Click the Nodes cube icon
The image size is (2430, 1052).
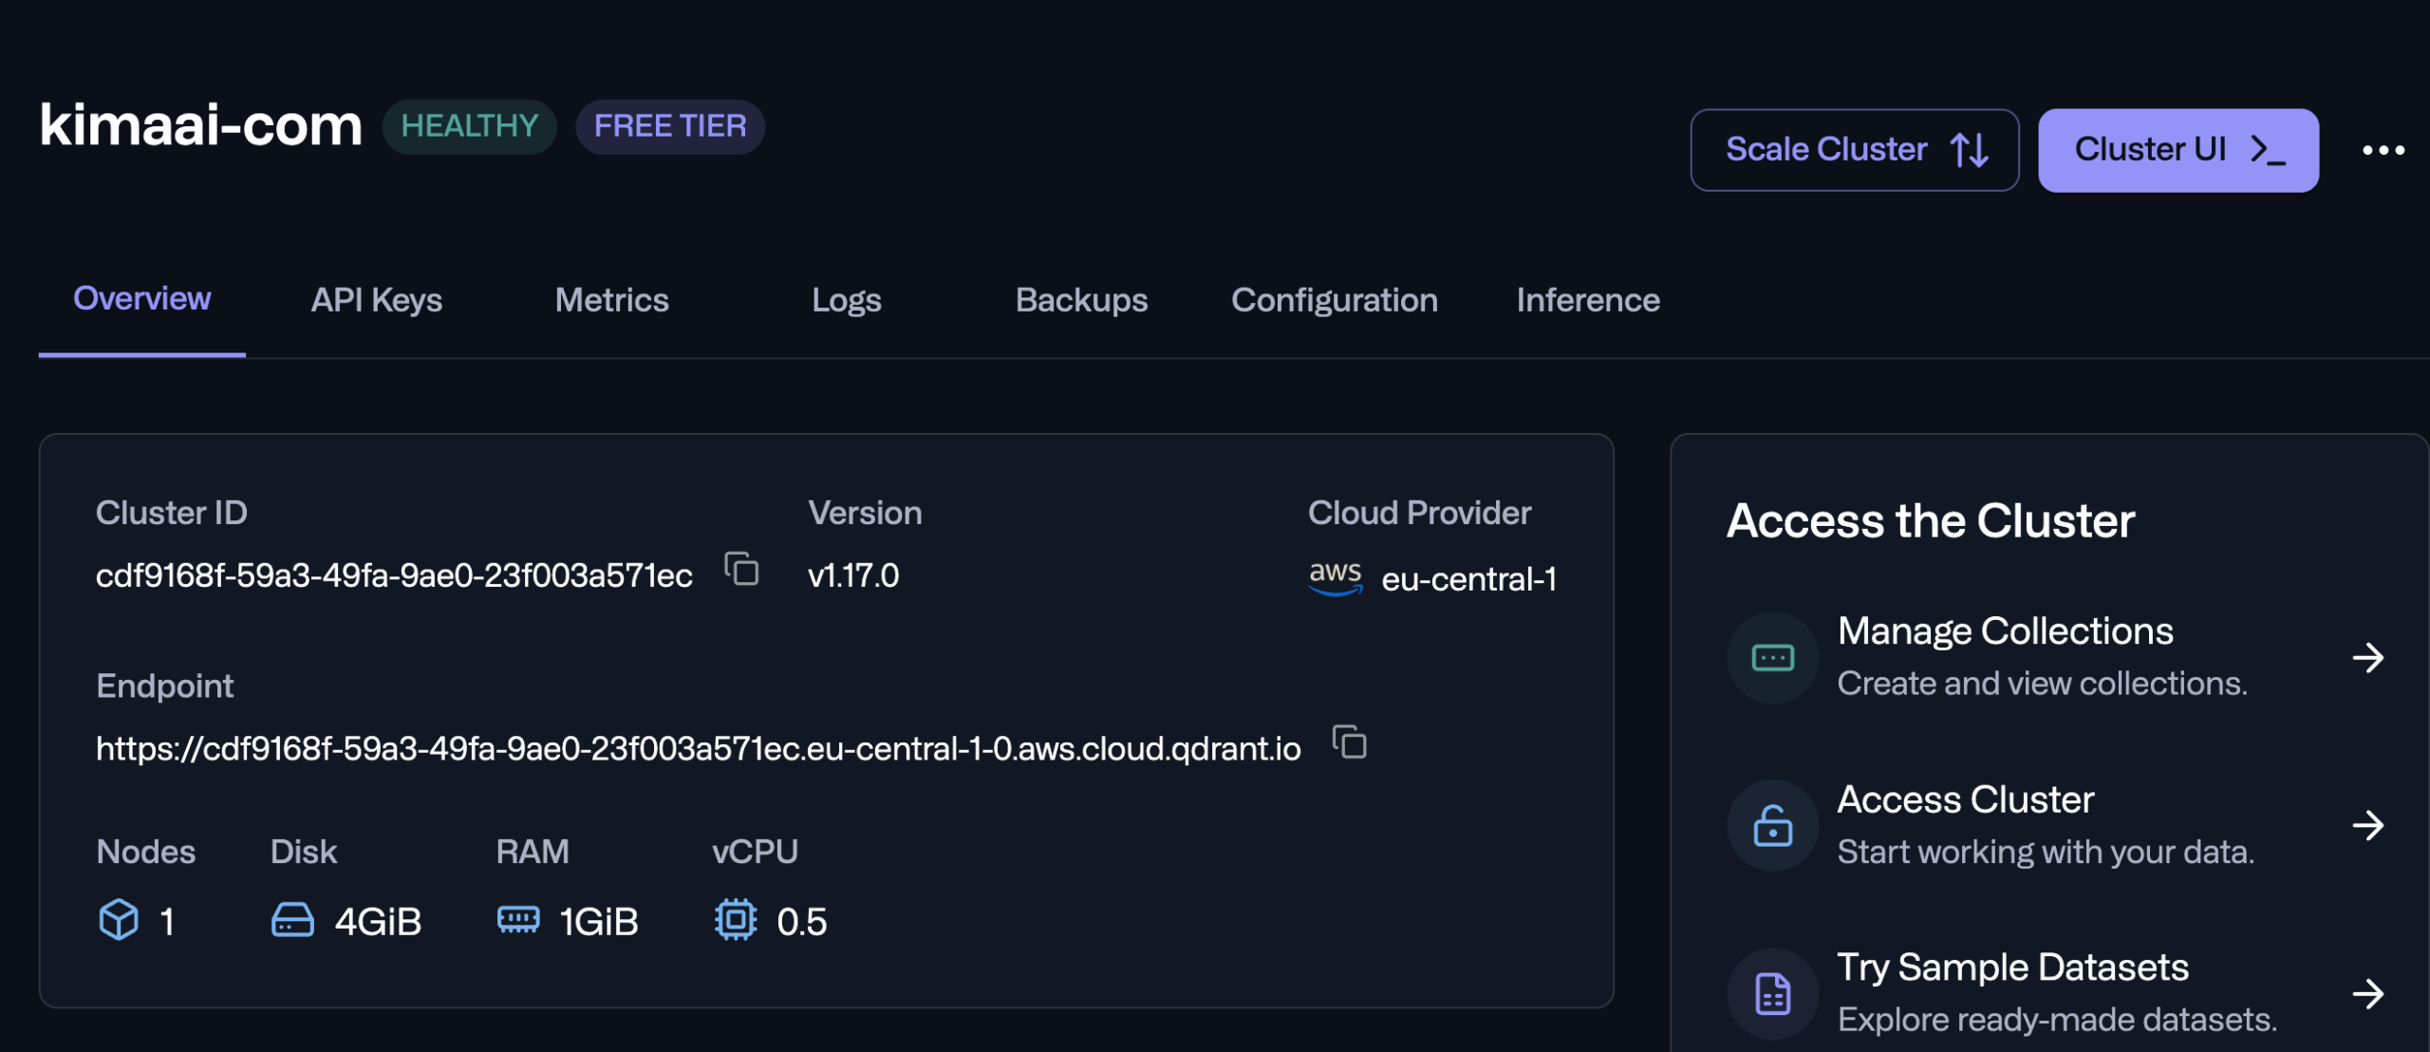click(x=119, y=920)
